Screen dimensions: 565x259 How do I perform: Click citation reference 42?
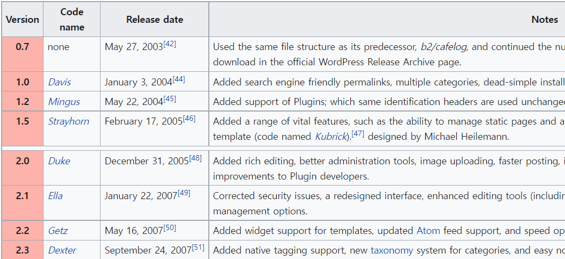pyautogui.click(x=170, y=44)
